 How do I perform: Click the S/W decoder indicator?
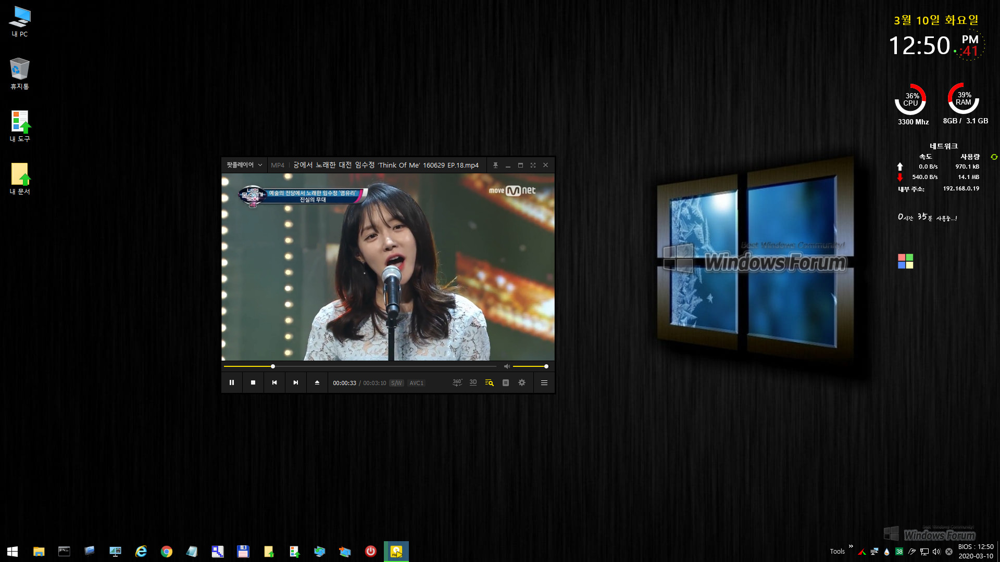tap(396, 383)
